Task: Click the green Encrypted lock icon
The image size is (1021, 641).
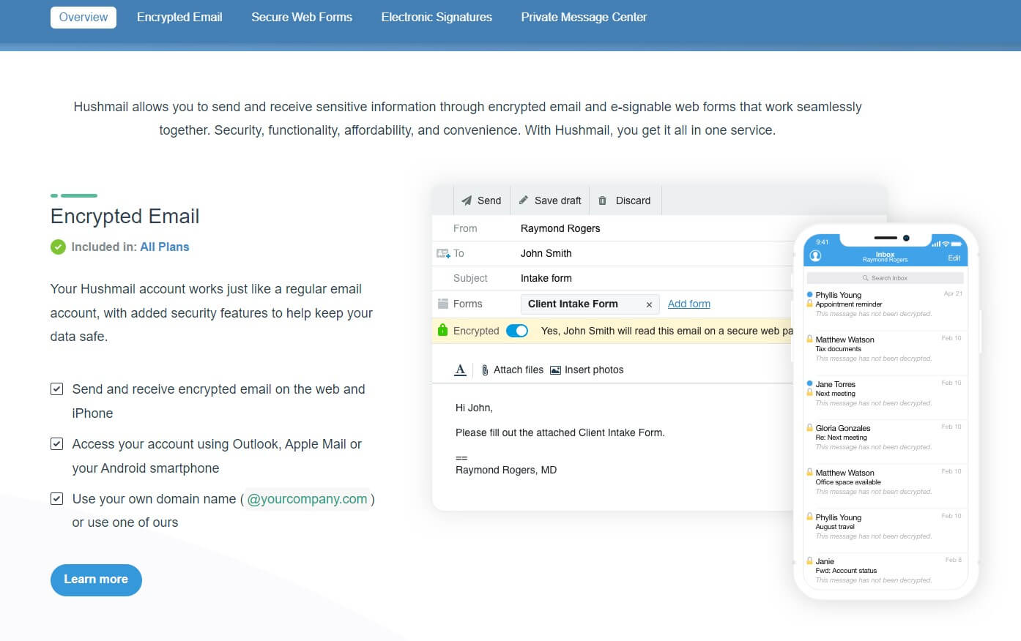Action: [442, 330]
